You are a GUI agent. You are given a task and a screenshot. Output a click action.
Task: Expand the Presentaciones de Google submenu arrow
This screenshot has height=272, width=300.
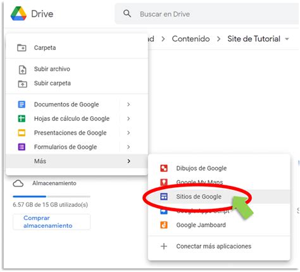(x=128, y=133)
